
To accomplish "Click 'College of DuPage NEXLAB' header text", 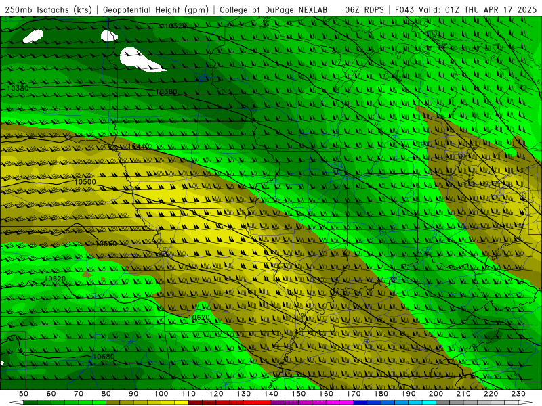I will pyautogui.click(x=274, y=9).
